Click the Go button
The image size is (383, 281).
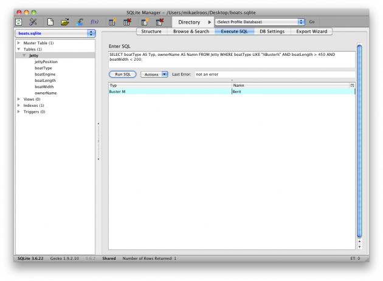pos(312,22)
